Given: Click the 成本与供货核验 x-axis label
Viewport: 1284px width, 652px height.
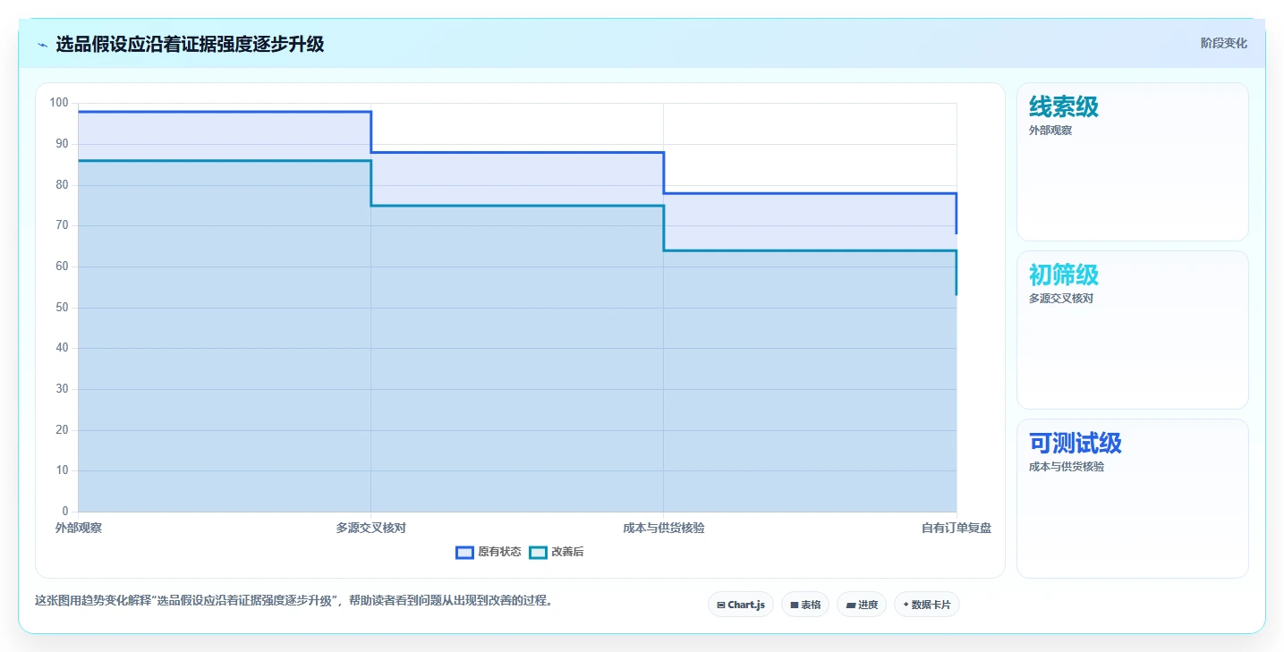Looking at the screenshot, I should point(664,528).
